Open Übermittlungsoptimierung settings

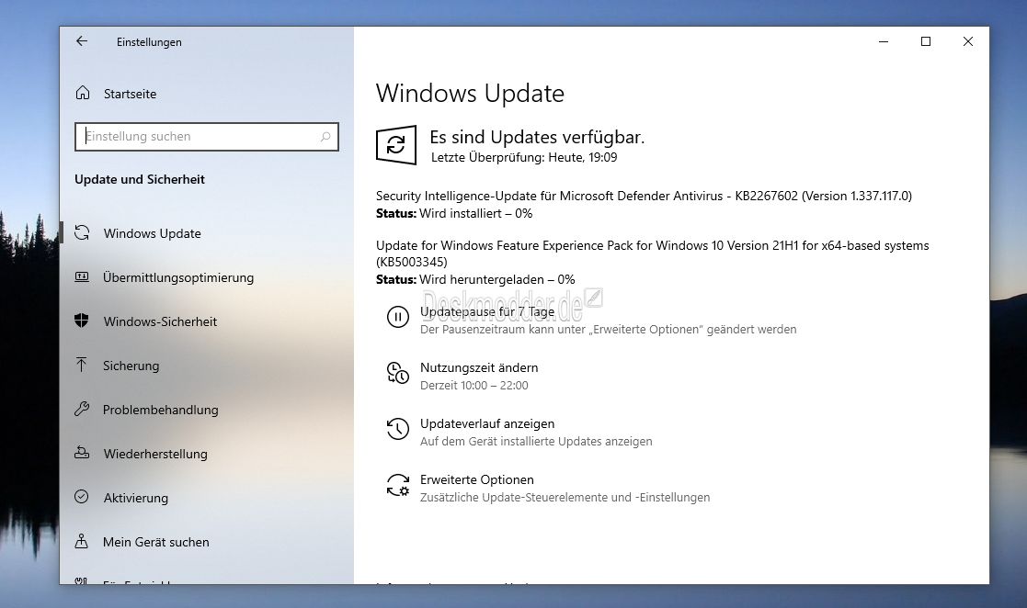178,277
